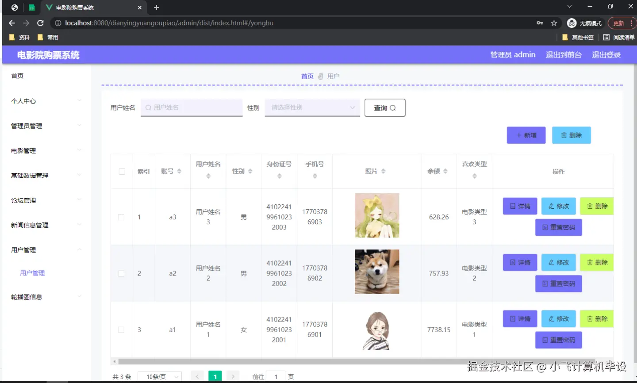The image size is (637, 383).
Task: Click the browser refresh icon
Action: coord(40,23)
